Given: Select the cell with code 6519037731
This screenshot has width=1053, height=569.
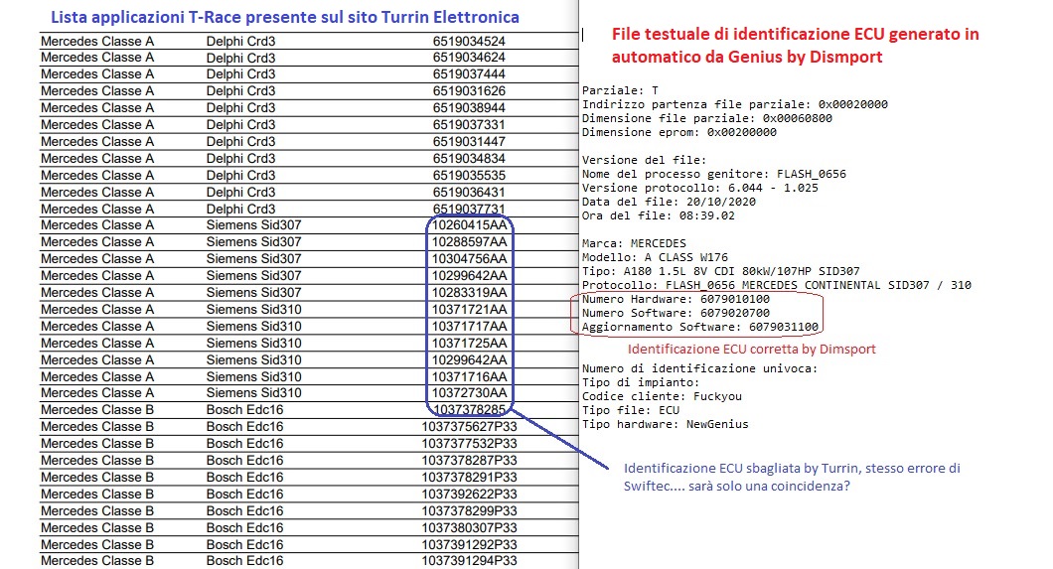Looking at the screenshot, I should (469, 209).
